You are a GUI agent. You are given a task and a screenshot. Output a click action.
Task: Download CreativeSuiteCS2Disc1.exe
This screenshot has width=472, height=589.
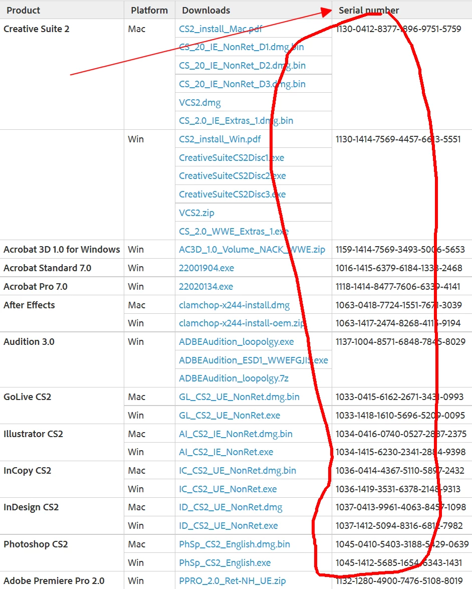tap(231, 158)
